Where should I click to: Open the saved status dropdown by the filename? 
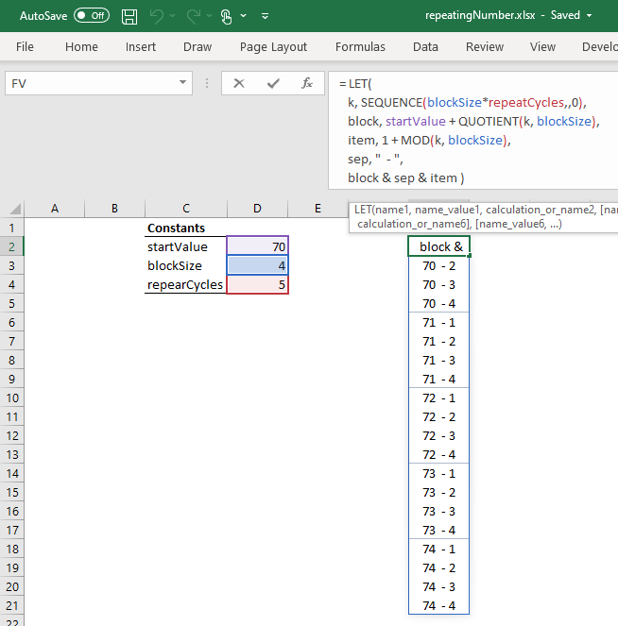pos(590,16)
